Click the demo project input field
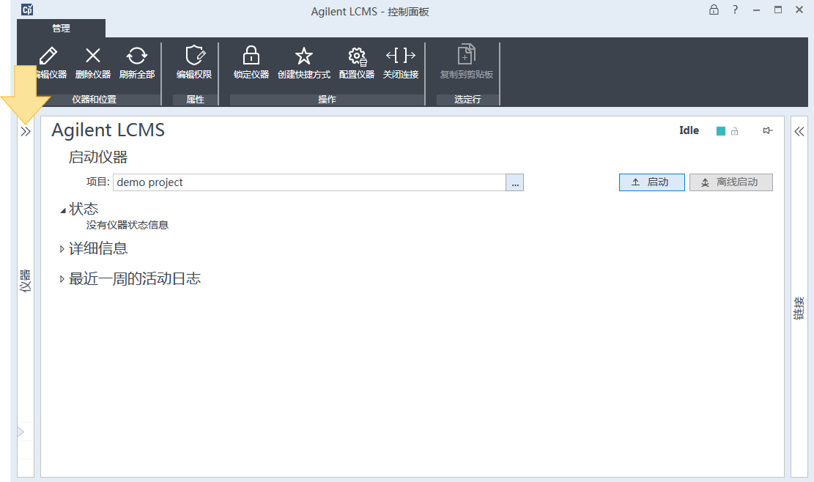 coord(309,182)
